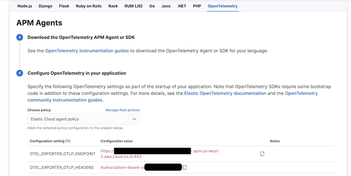The height and width of the screenshot is (176, 351).
Task: Open the PHP tab
Action: tap(197, 7)
